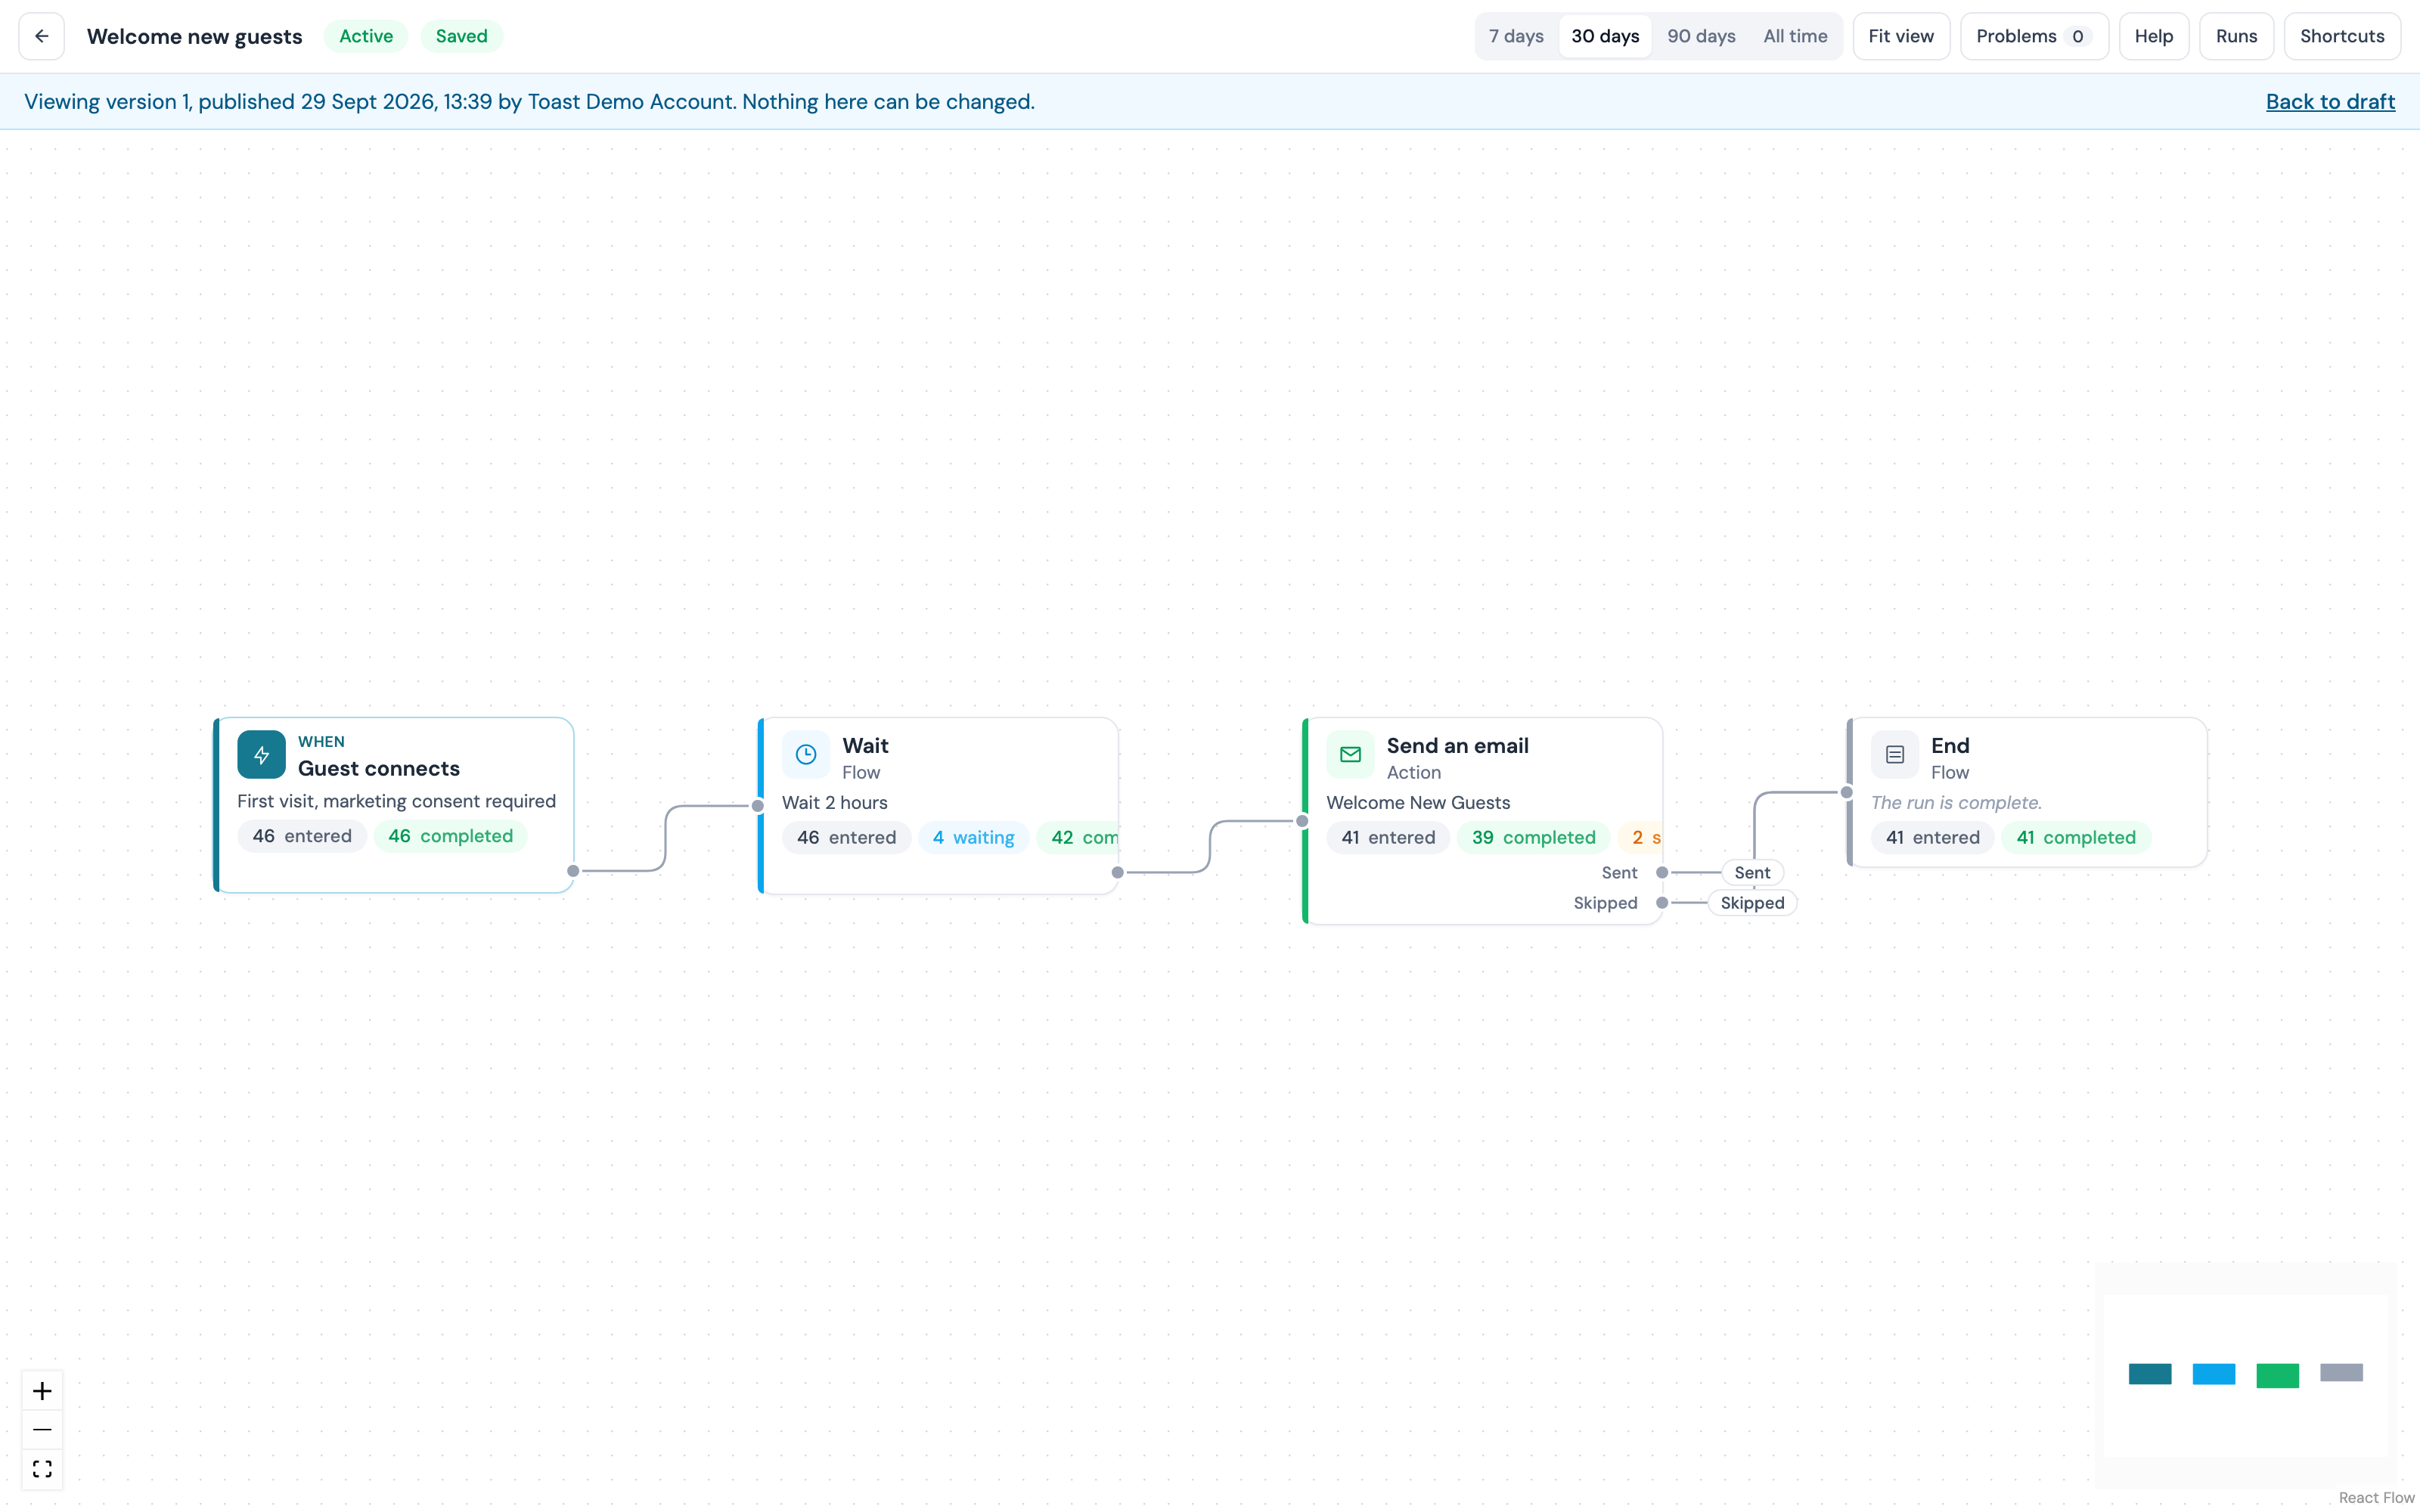Click the Back to draft link

[x=2330, y=102]
